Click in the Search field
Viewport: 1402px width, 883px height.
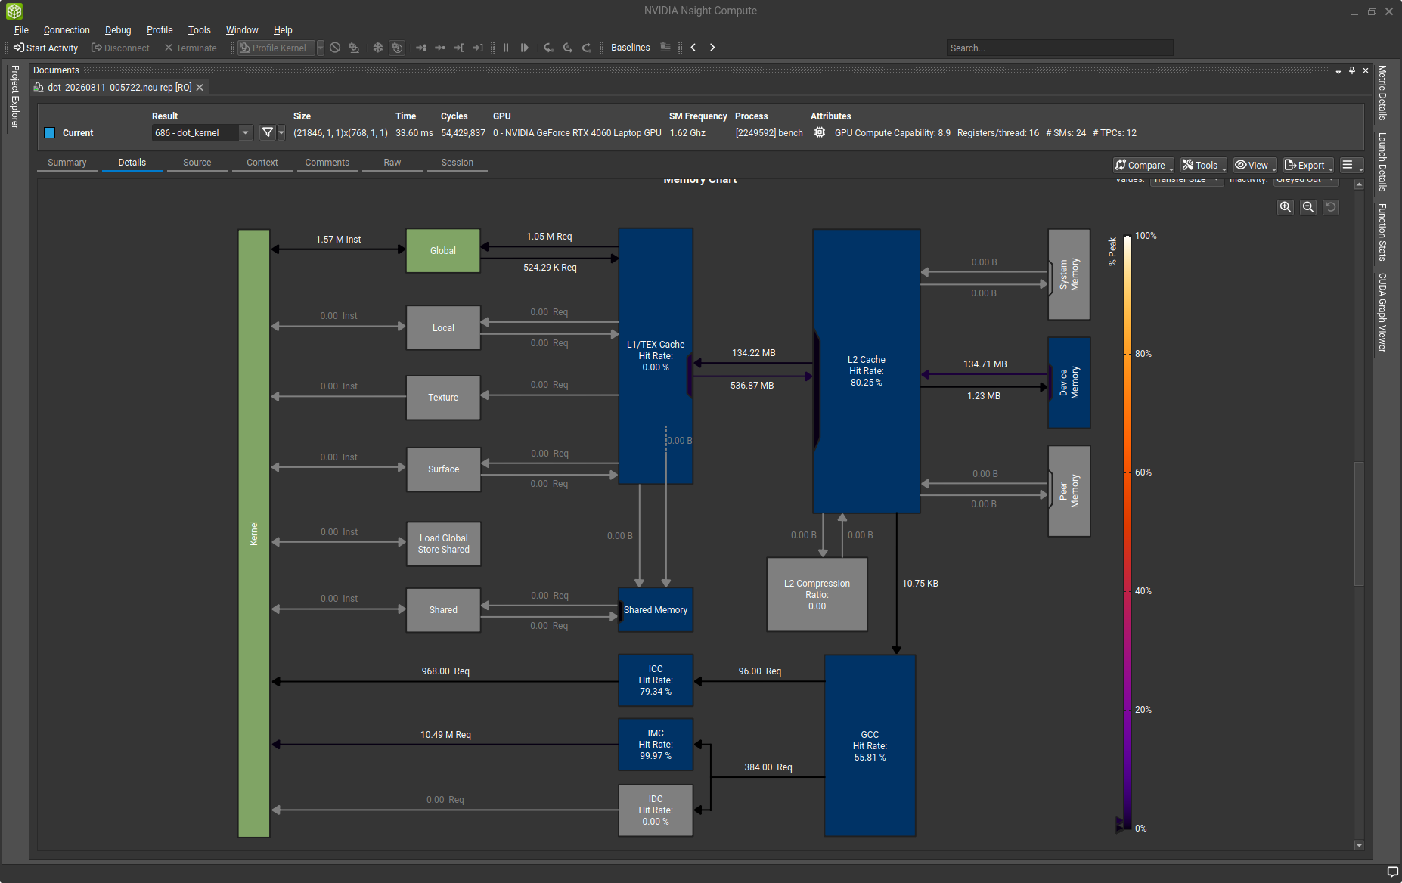(x=1059, y=48)
